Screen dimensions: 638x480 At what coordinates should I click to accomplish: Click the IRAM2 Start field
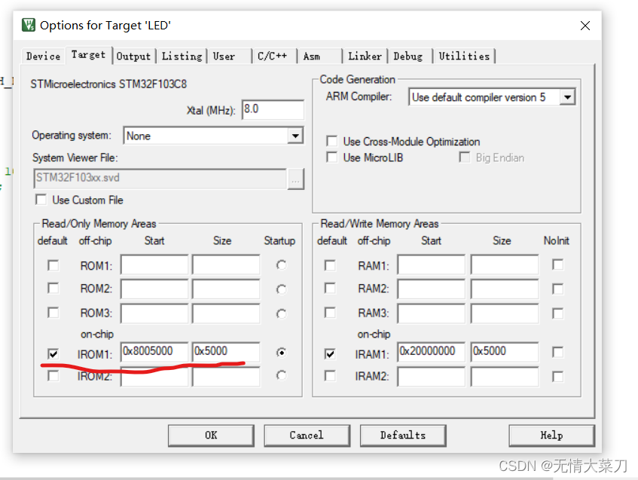(x=432, y=377)
